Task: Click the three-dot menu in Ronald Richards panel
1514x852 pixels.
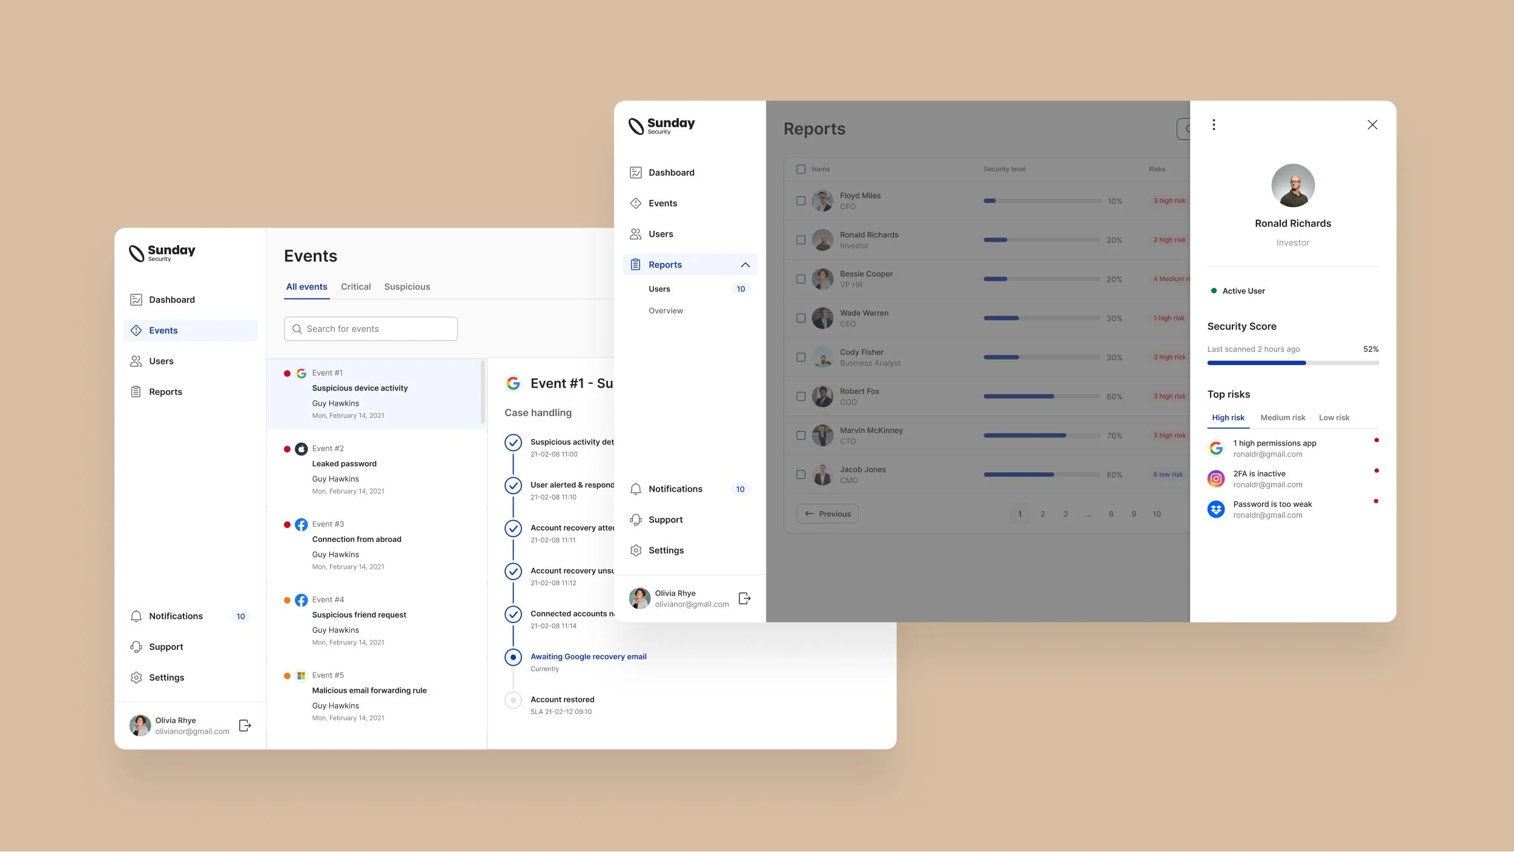Action: tap(1213, 125)
